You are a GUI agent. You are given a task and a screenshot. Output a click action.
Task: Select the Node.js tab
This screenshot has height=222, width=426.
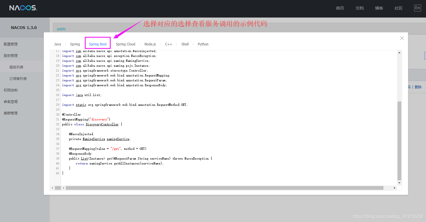pyautogui.click(x=150, y=44)
